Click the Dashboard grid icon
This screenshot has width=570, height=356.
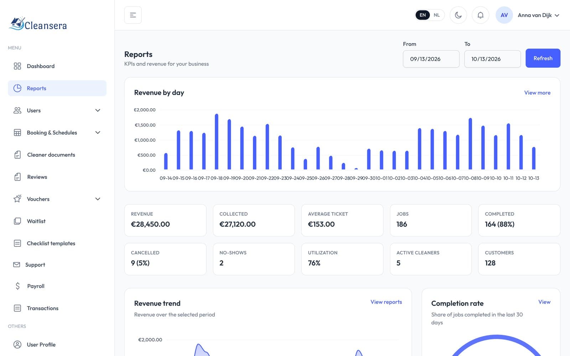pyautogui.click(x=17, y=66)
